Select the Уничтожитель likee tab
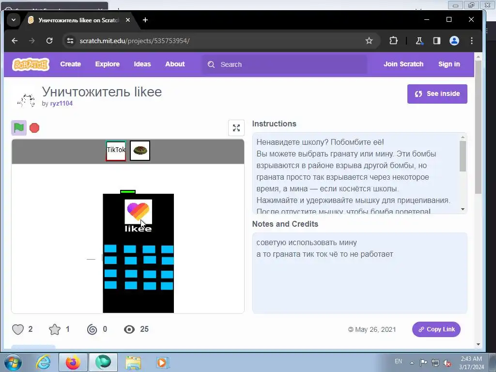This screenshot has height=372, width=496. pos(79,20)
